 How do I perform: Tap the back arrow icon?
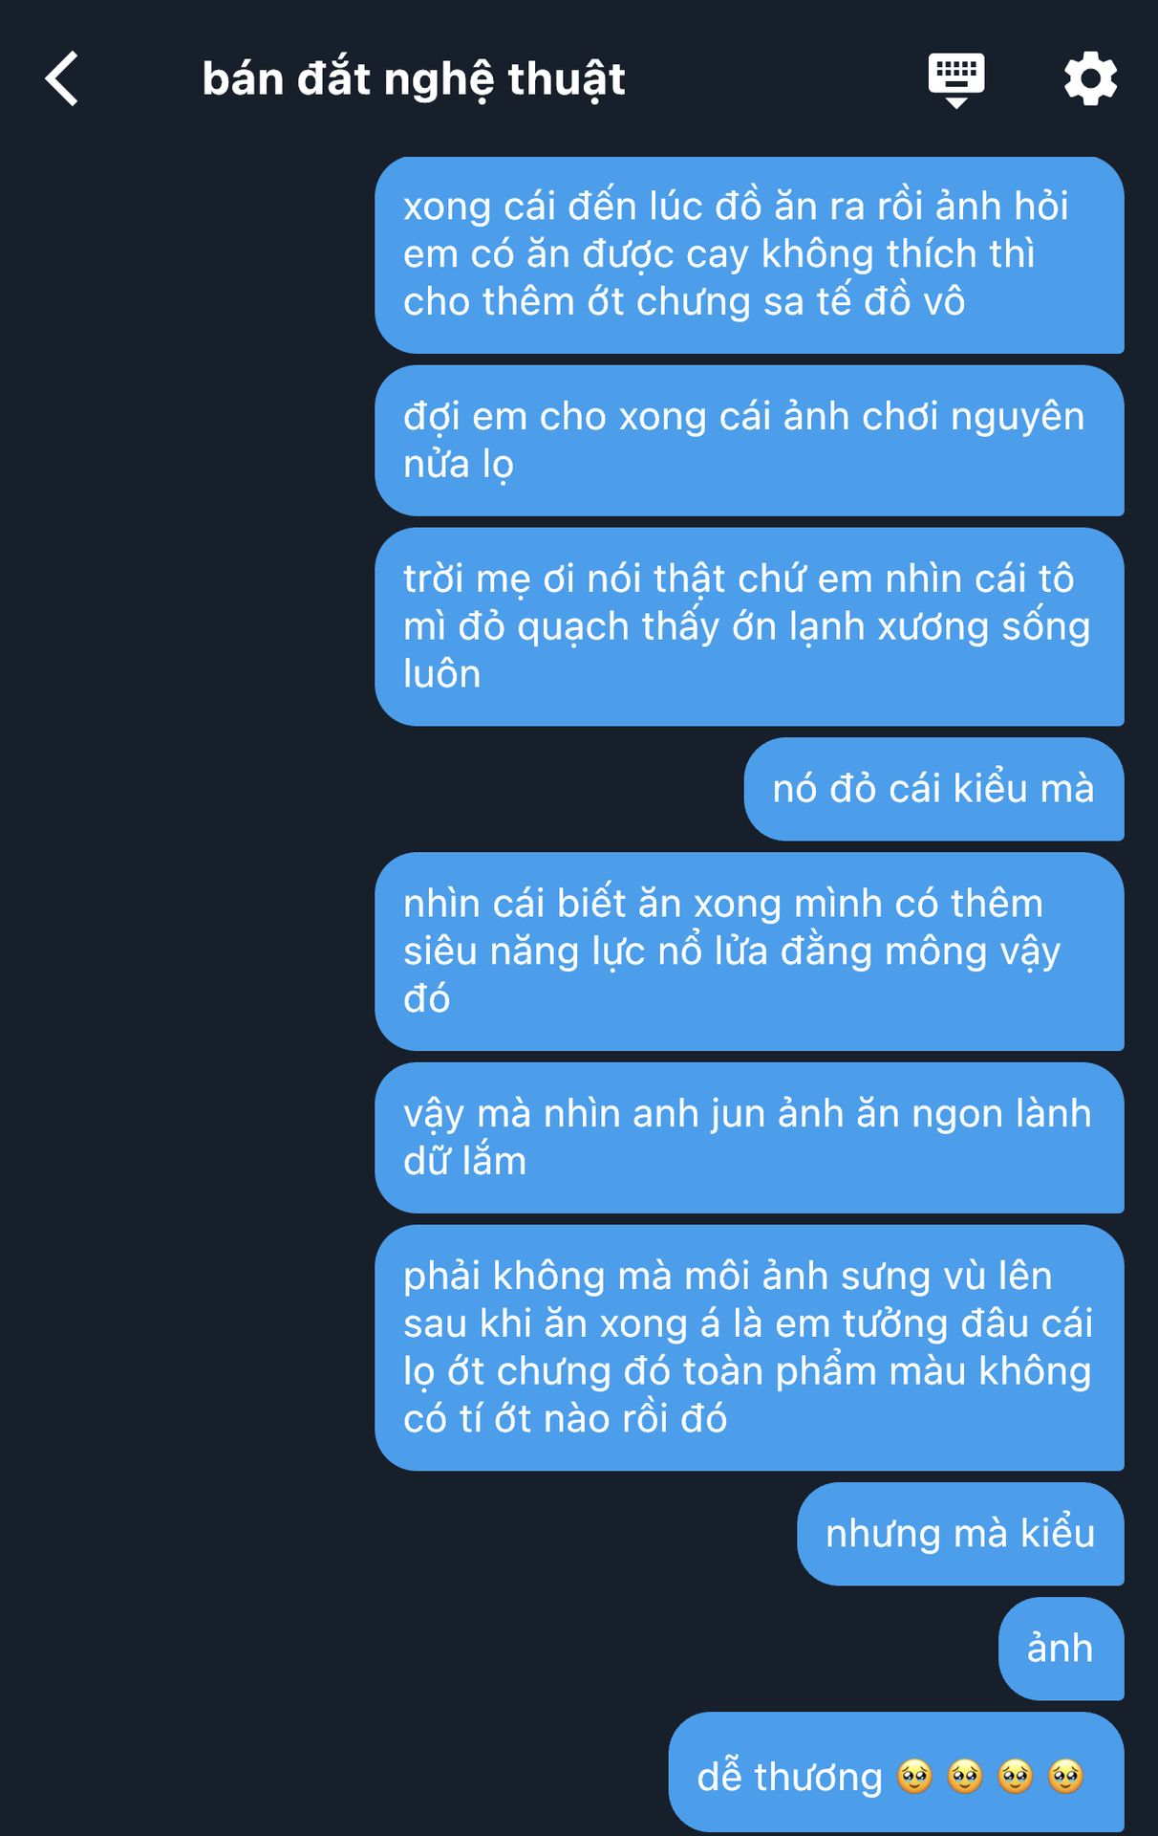(x=62, y=78)
